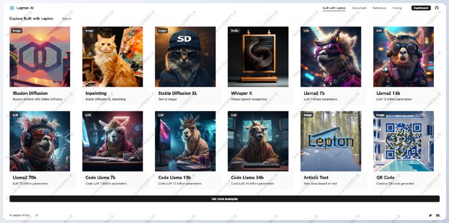
Task: Open the Dashboard button
Action: click(x=421, y=8)
